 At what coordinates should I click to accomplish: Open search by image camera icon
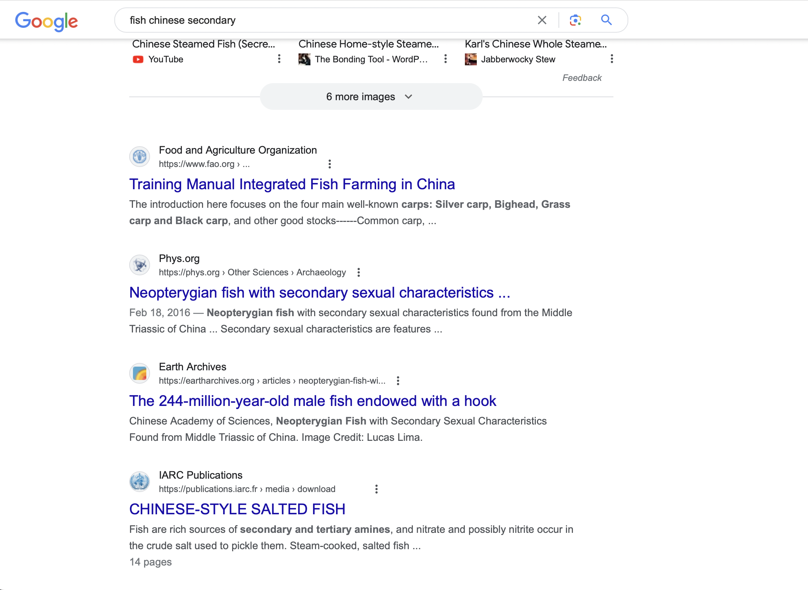tap(575, 20)
